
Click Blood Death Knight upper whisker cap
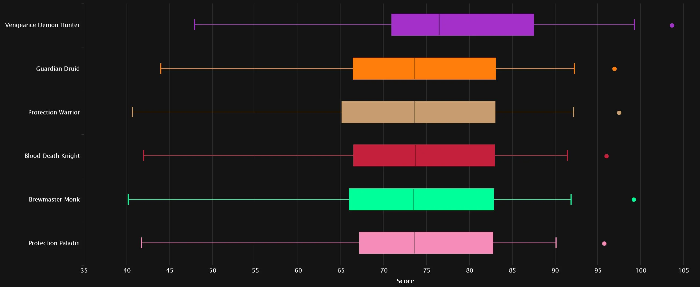pyautogui.click(x=567, y=156)
